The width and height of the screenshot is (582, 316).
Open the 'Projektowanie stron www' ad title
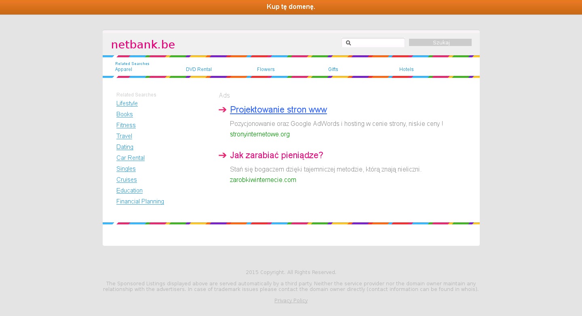coord(278,110)
